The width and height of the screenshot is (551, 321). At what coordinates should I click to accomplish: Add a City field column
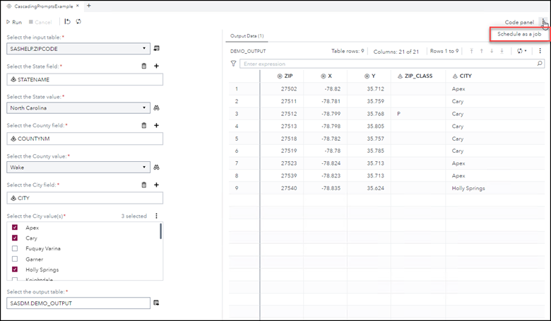coord(156,185)
